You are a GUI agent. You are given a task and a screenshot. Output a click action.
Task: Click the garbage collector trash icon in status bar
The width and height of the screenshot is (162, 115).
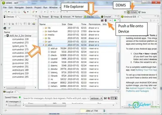click(x=104, y=111)
